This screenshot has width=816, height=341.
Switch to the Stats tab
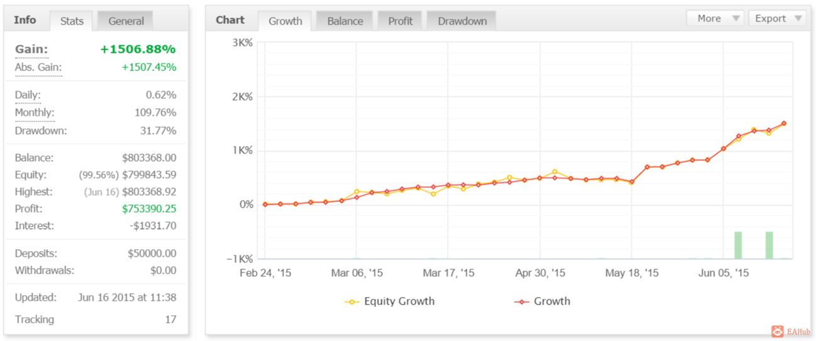(x=72, y=21)
